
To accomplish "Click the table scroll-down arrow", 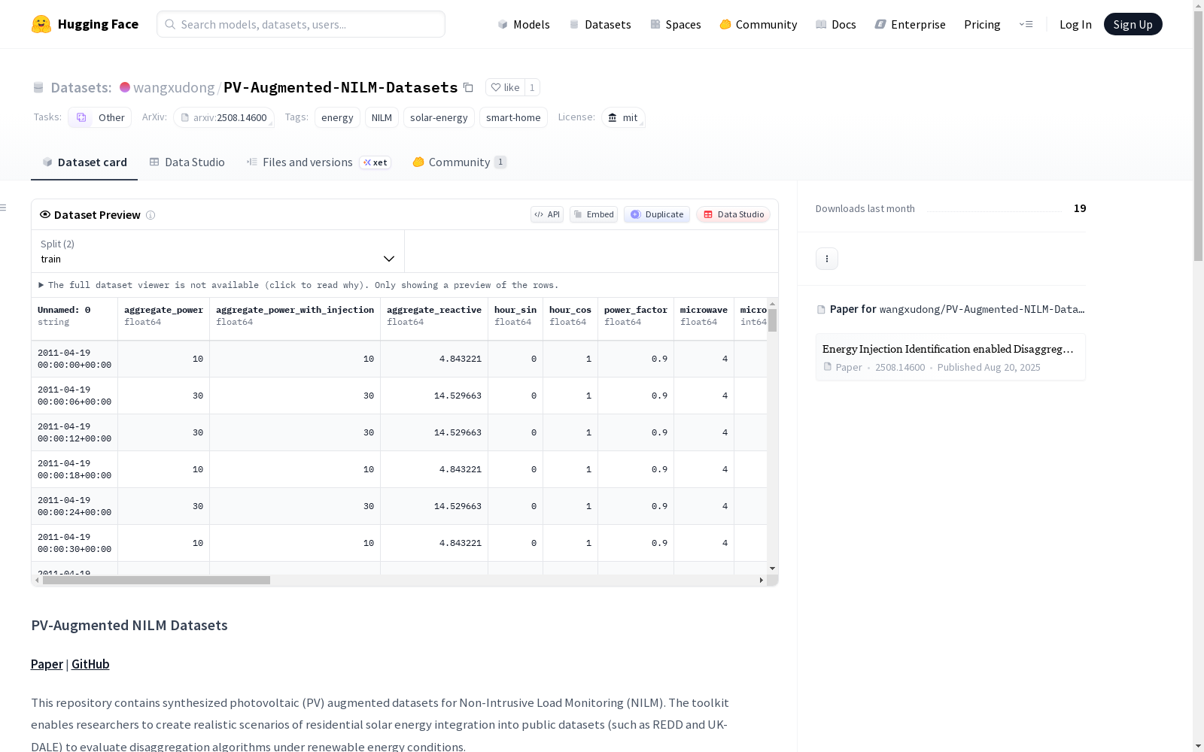I will tap(772, 569).
